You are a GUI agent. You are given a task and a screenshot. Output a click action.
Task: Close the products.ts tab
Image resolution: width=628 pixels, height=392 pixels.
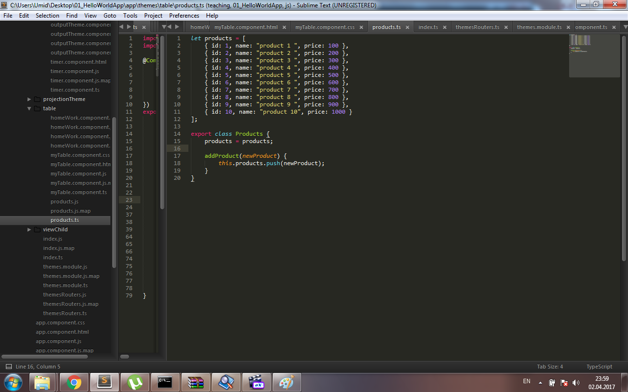tap(408, 27)
